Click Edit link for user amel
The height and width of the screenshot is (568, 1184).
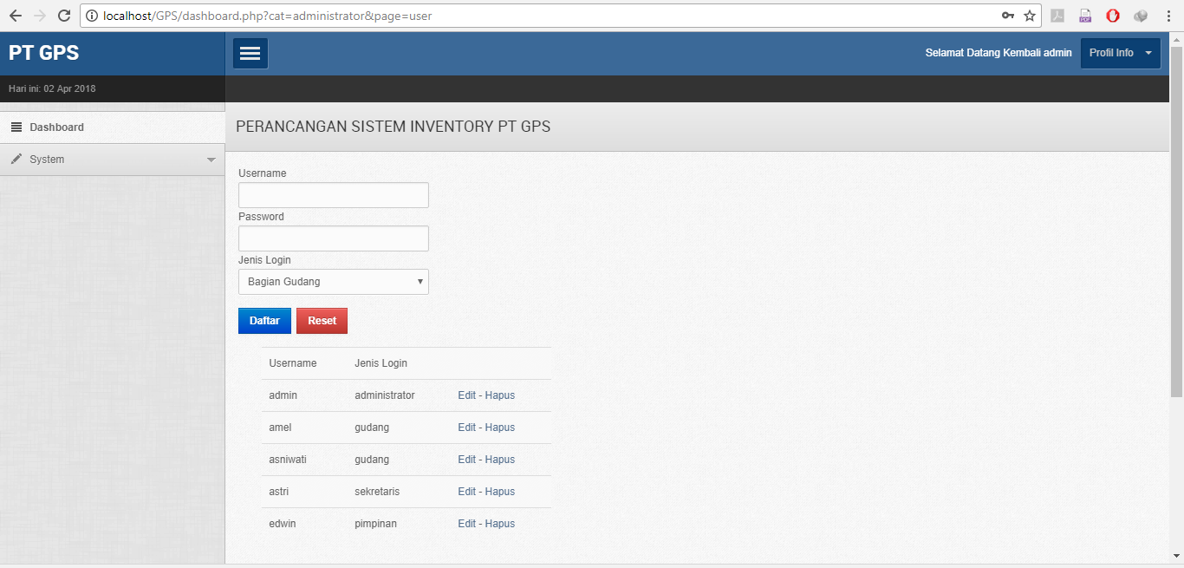pos(466,428)
